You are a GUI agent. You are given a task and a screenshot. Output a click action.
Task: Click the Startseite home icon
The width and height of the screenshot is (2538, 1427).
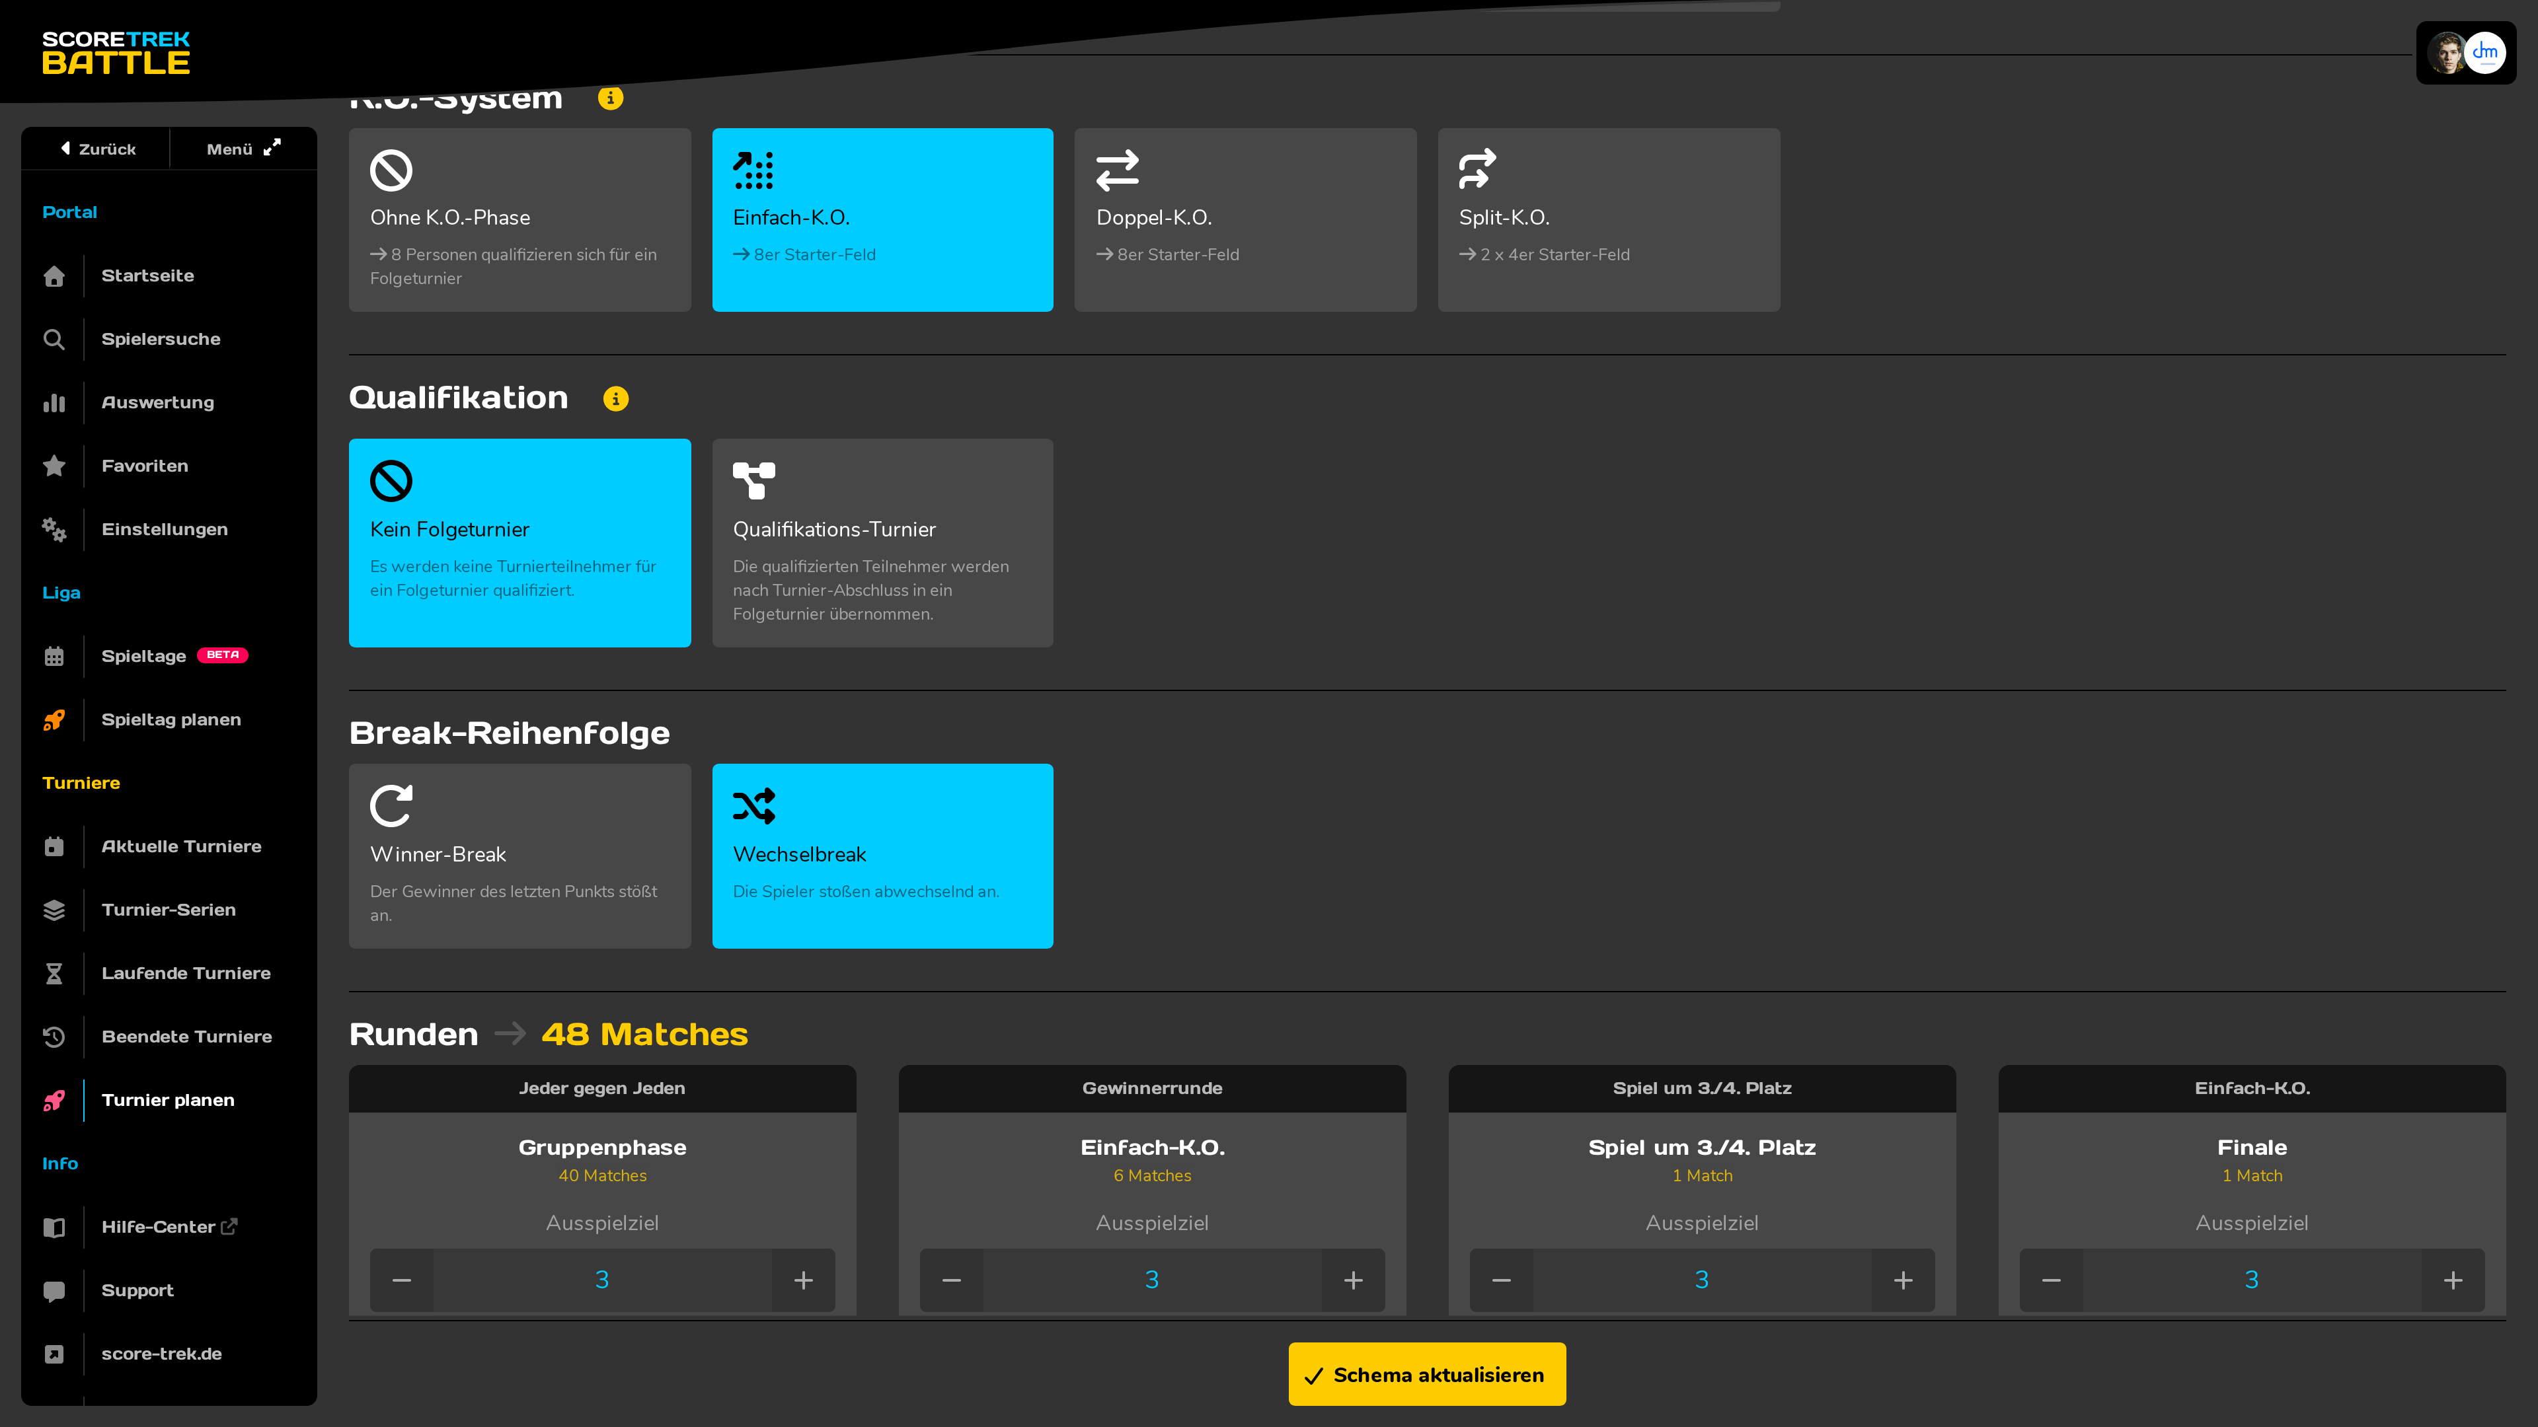click(54, 275)
